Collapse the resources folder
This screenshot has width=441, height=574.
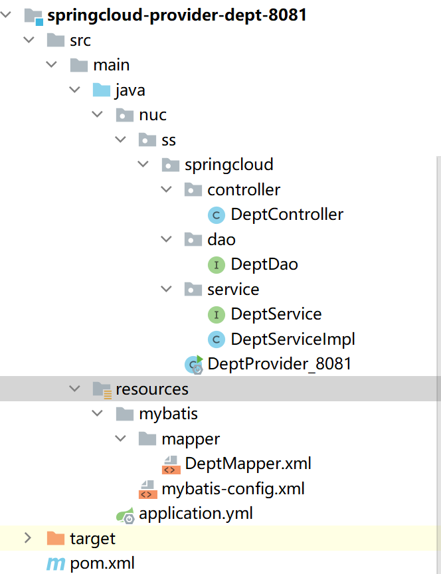pos(74,389)
